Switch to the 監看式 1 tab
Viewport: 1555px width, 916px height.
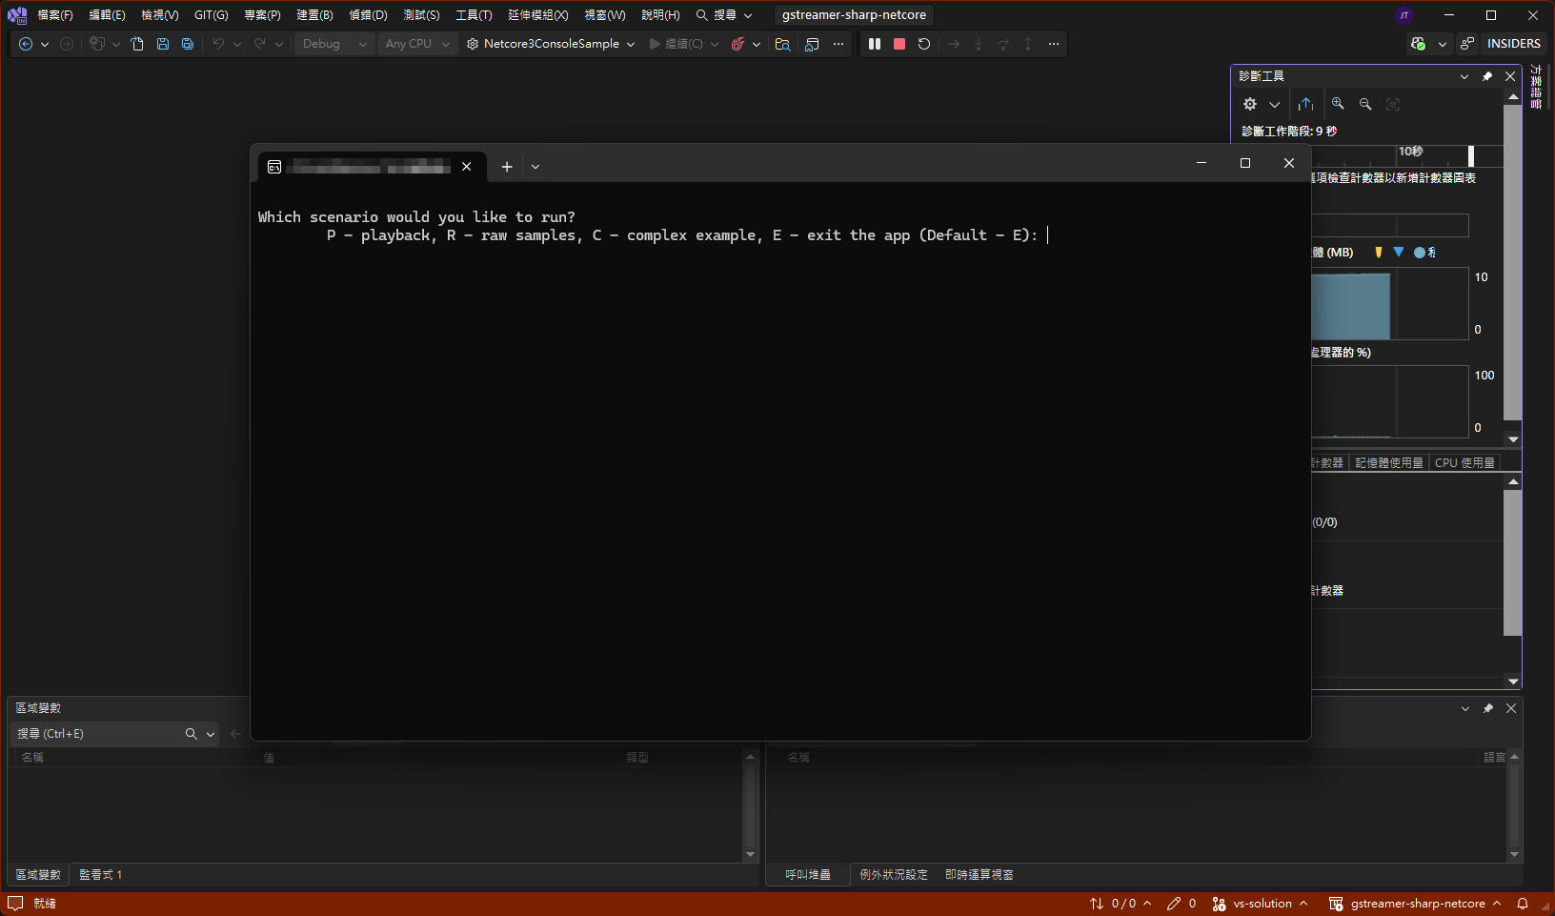[x=100, y=874]
